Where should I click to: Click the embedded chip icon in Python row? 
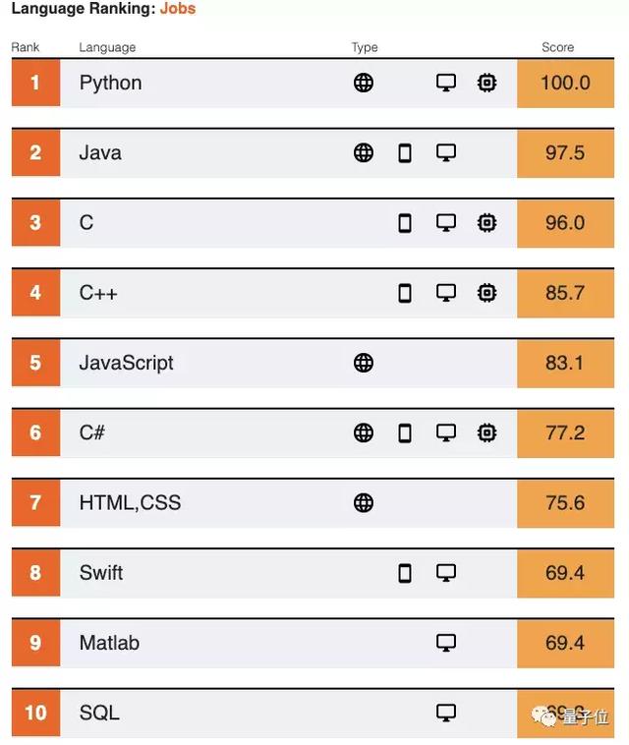[x=486, y=83]
